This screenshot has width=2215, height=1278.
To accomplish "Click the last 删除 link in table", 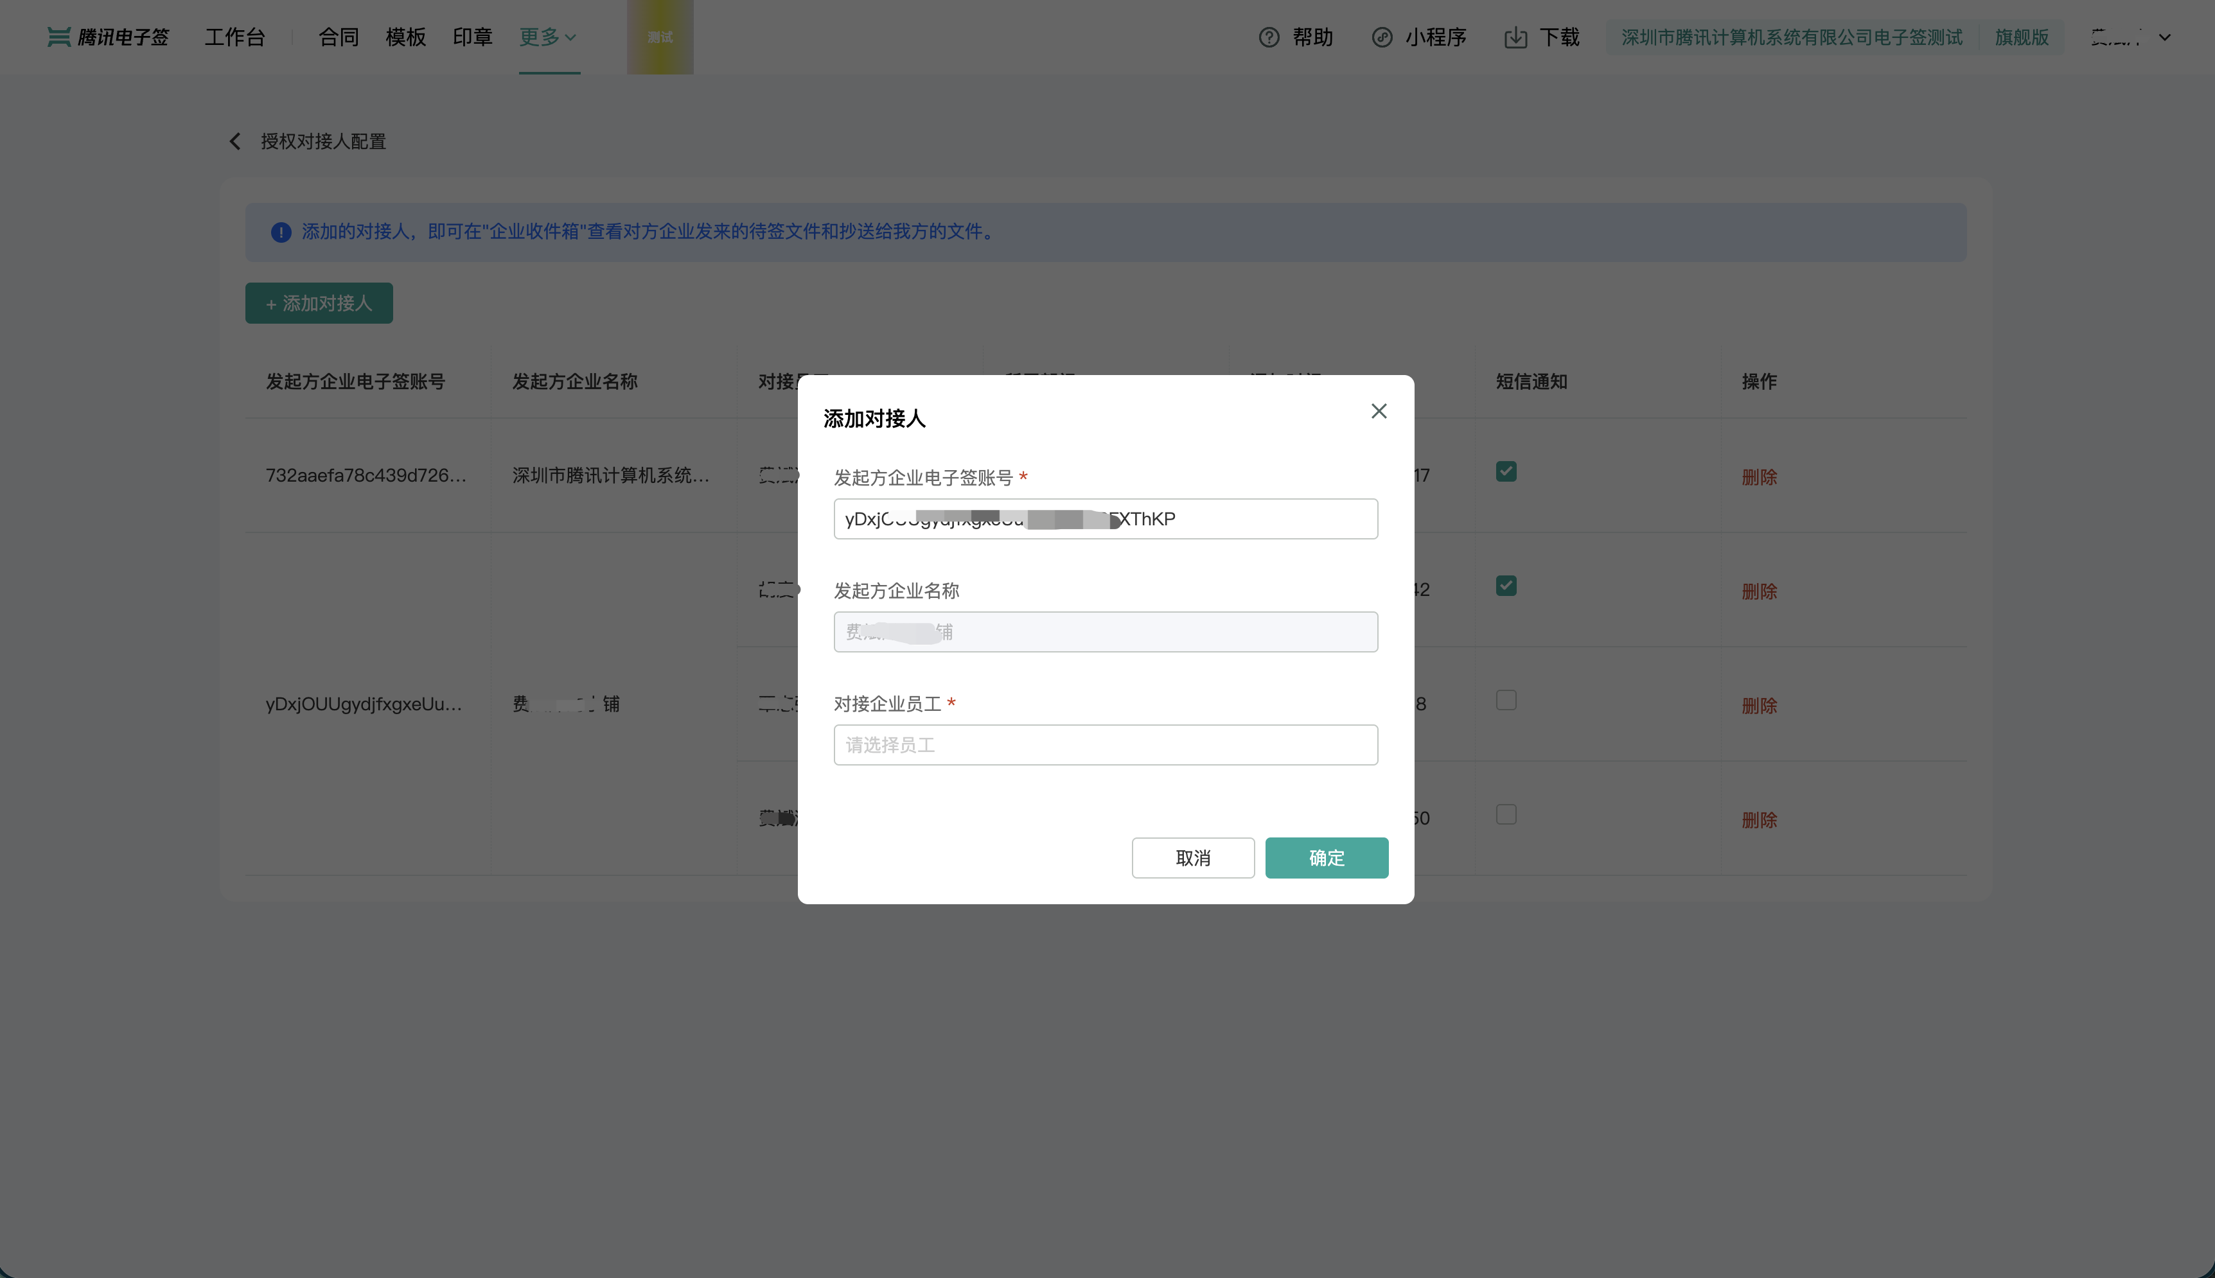I will (1758, 819).
